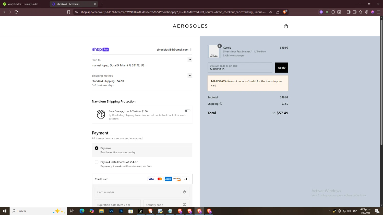383x215 pixels.
Task: Select the Credit card payment method
Action: 142,179
